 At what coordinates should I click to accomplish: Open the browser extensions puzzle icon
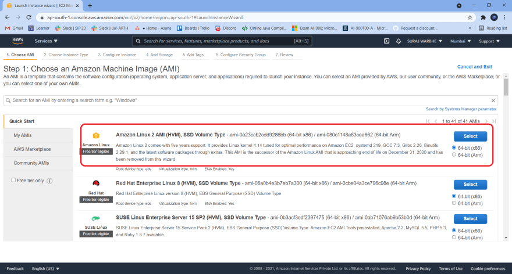pyautogui.click(x=483, y=17)
